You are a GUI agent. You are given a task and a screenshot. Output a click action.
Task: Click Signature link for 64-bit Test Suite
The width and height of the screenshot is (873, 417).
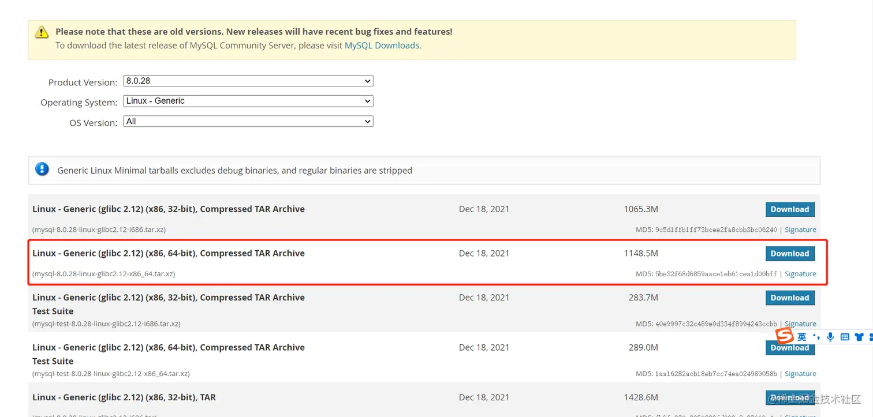800,374
